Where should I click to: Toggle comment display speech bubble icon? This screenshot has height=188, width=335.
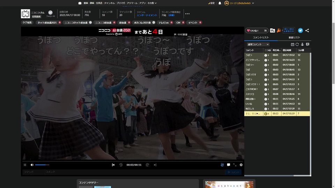click(x=229, y=165)
